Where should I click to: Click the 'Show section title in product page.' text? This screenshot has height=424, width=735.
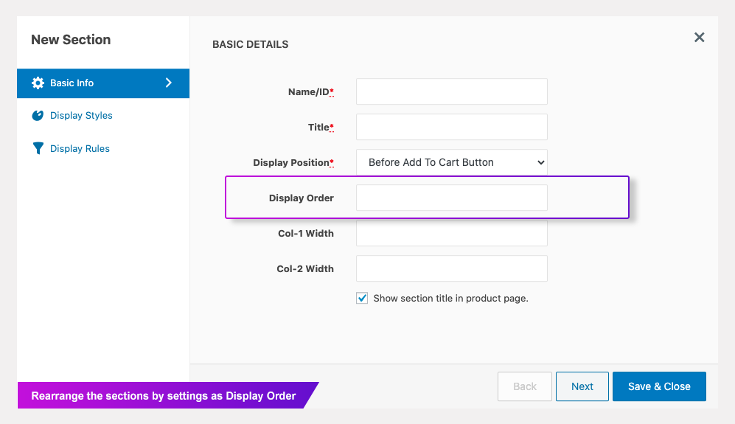(x=450, y=299)
